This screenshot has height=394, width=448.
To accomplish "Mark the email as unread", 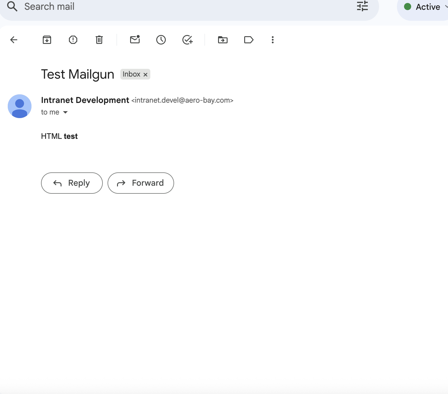I will click(x=135, y=40).
